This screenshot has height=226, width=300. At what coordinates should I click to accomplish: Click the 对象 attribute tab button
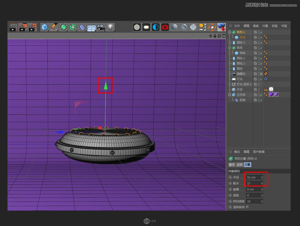(x=247, y=165)
